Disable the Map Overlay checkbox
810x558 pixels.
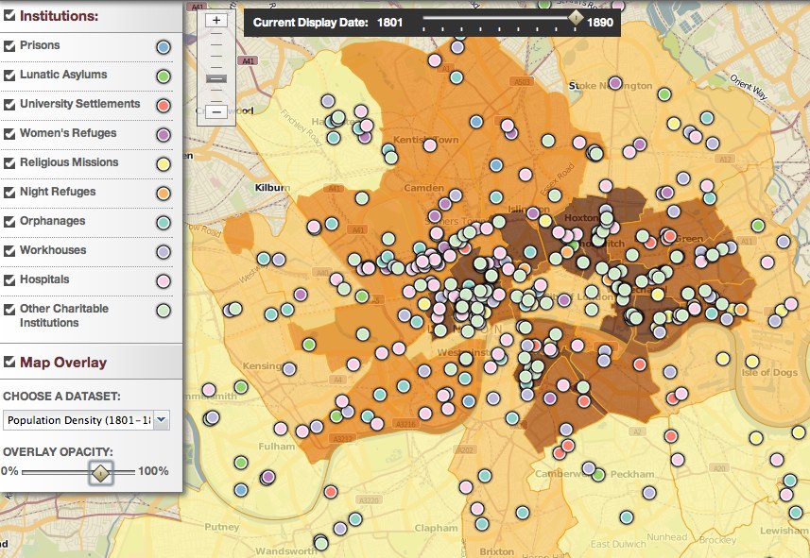9,362
